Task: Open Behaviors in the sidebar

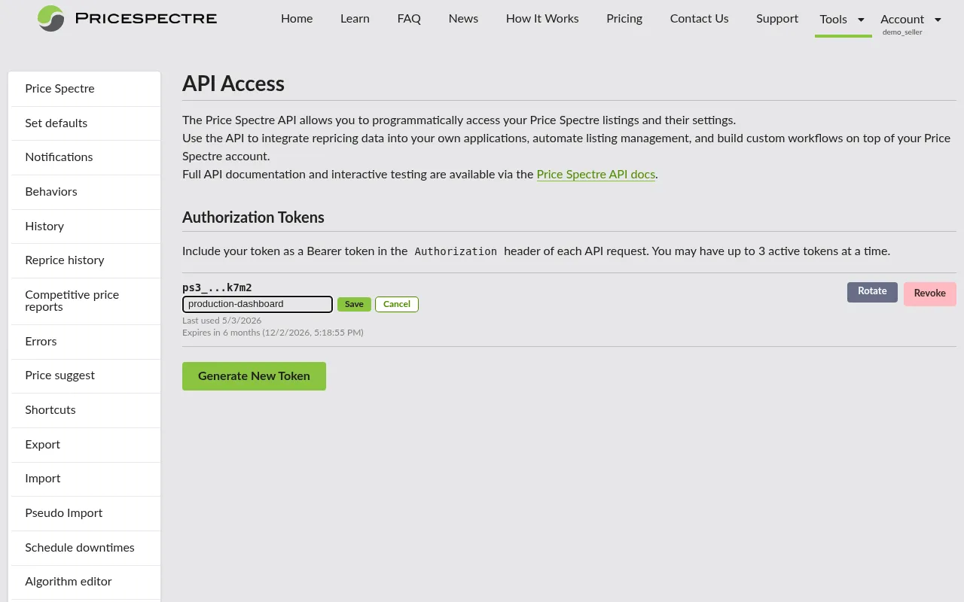Action: pos(84,192)
